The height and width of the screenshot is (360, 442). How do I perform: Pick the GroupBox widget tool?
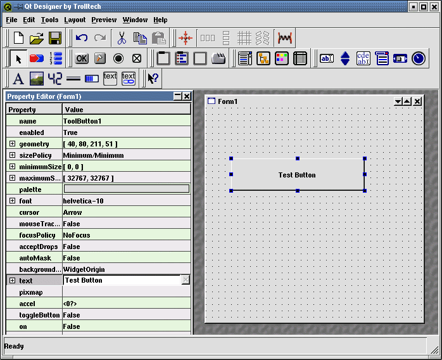tap(163, 59)
